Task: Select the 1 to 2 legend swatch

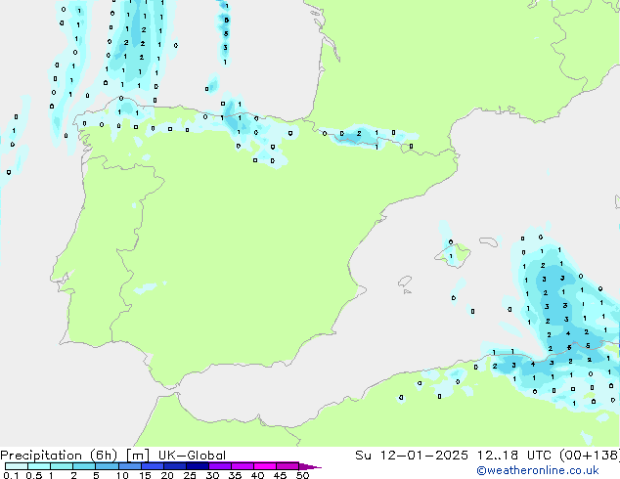Action: coord(62,466)
